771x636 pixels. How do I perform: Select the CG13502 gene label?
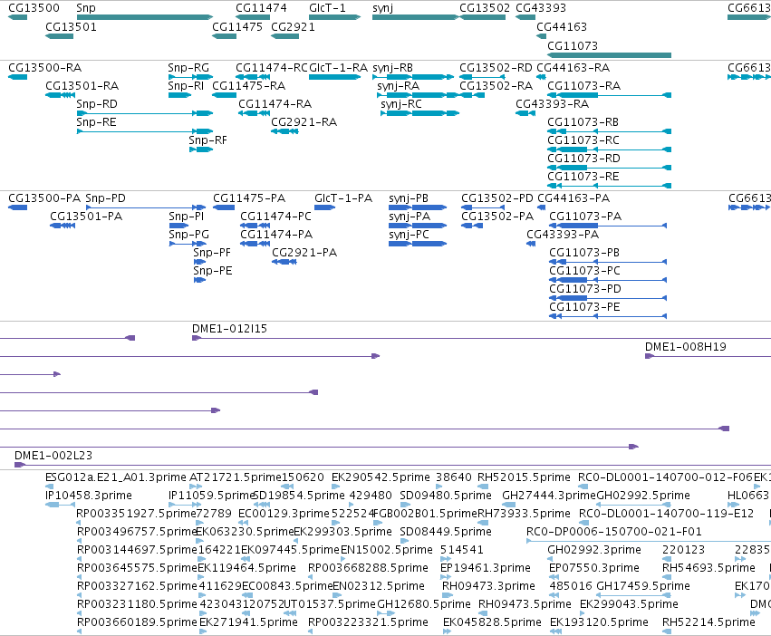[x=485, y=8]
